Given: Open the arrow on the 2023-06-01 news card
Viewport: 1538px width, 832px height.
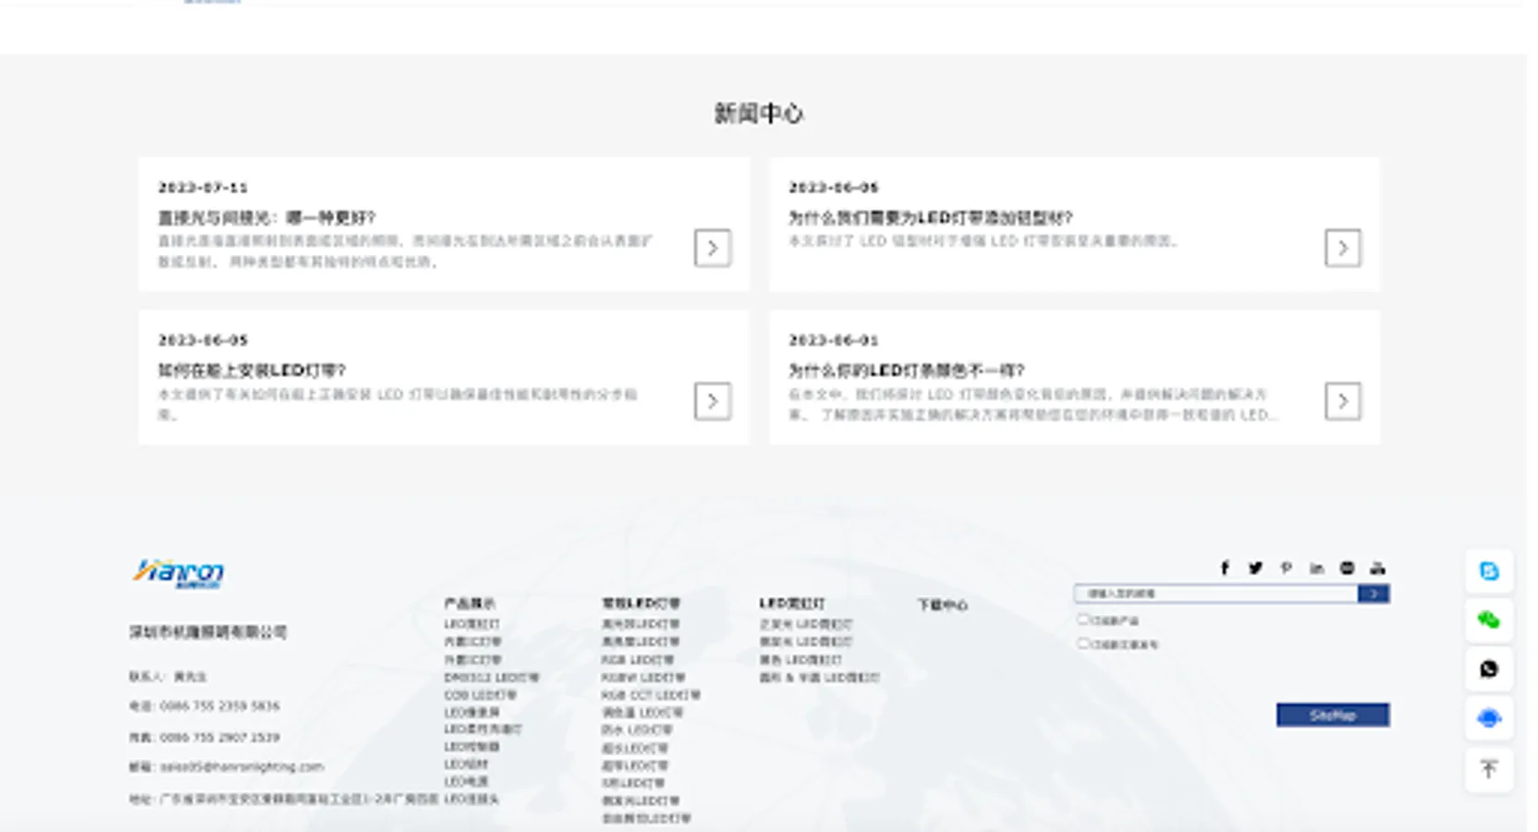Looking at the screenshot, I should [1343, 401].
